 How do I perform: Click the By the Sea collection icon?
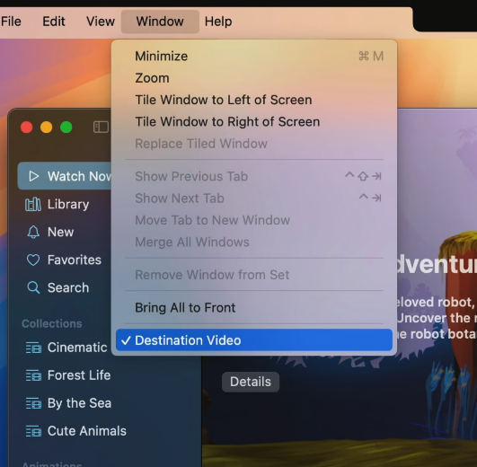33,403
